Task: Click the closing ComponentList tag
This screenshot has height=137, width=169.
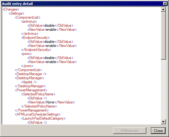Action: pyautogui.click(x=29, y=70)
